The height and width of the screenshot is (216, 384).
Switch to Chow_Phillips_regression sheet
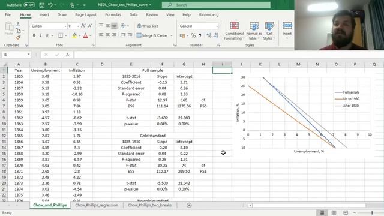click(97, 205)
